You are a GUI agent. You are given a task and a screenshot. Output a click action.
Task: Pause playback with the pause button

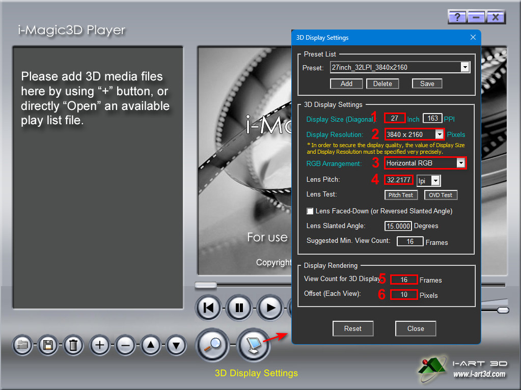tap(239, 308)
